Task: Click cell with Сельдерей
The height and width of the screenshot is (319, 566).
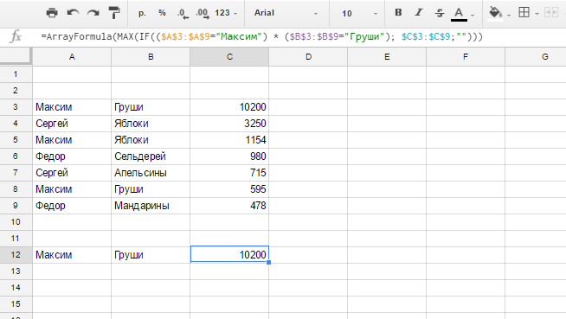Action: 151,156
